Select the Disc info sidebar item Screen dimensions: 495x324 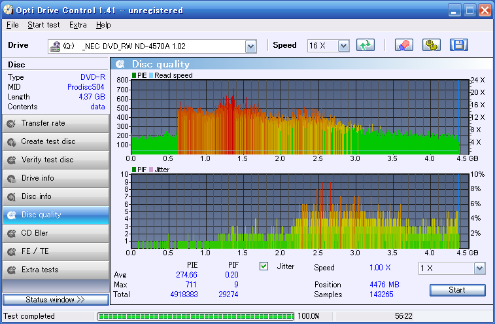point(56,196)
